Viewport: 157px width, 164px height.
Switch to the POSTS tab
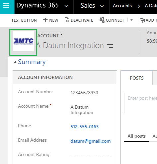coord(137,78)
